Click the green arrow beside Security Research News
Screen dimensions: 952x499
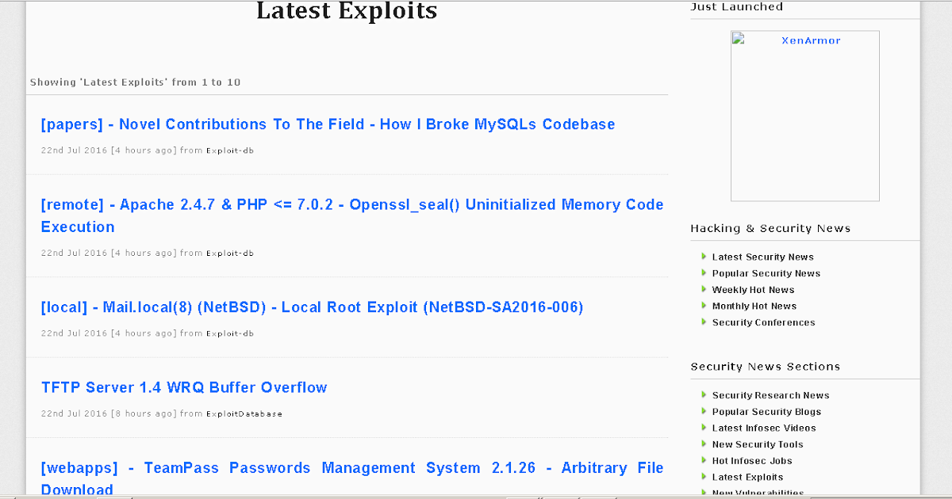[704, 394]
